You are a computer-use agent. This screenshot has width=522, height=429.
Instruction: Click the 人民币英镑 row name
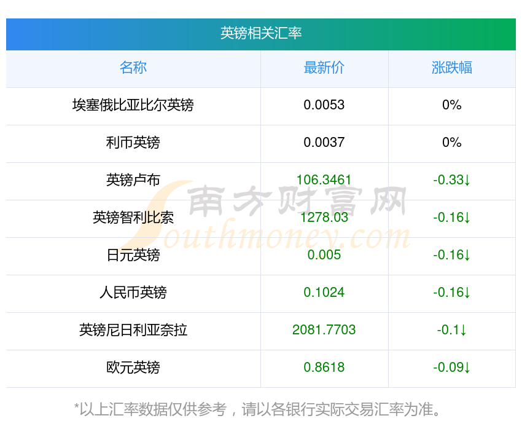coord(133,293)
